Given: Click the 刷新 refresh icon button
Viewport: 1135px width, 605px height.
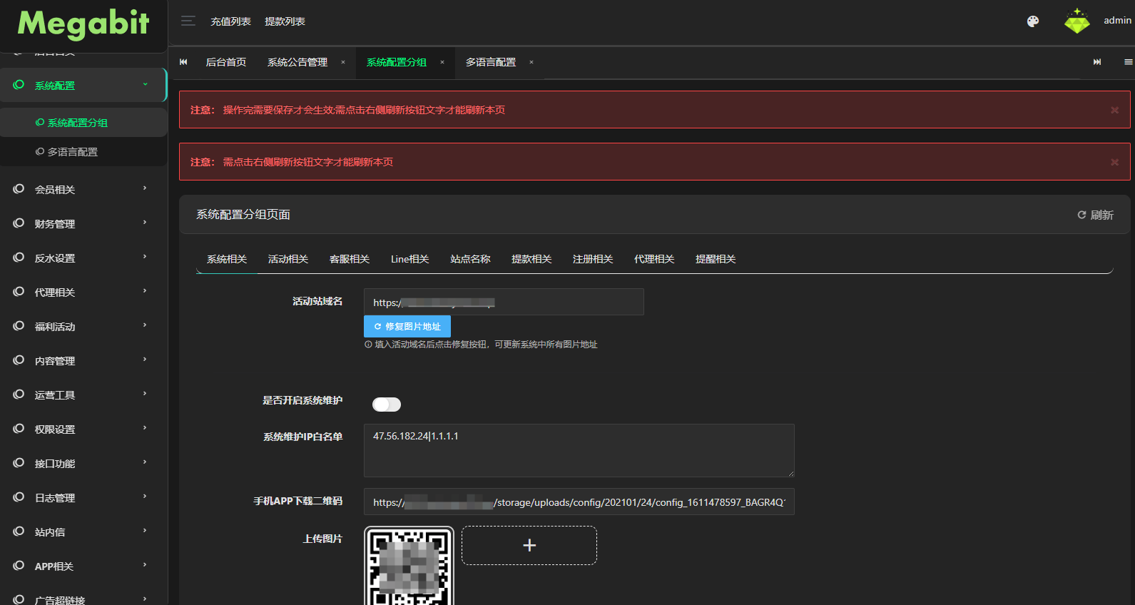Looking at the screenshot, I should pos(1095,215).
